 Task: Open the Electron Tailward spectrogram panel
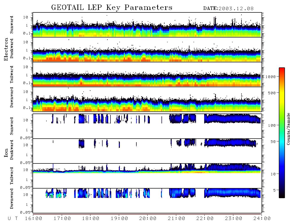[147, 75]
